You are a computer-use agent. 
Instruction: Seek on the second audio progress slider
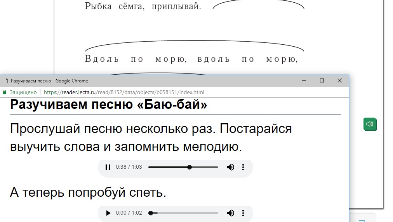point(183,213)
